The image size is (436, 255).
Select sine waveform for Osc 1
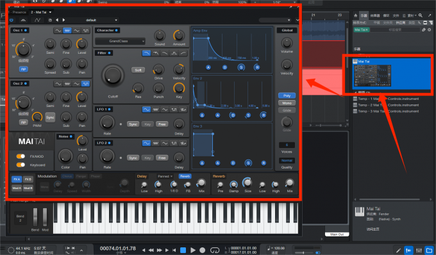[58, 31]
